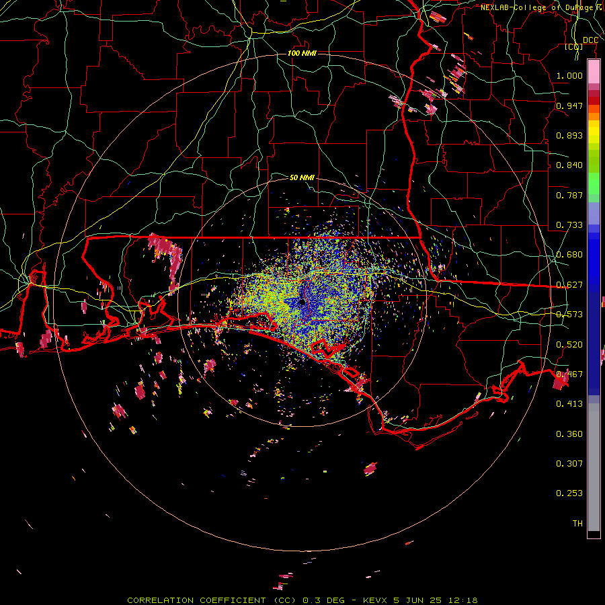Click the [CC] units label above color bar

(573, 46)
